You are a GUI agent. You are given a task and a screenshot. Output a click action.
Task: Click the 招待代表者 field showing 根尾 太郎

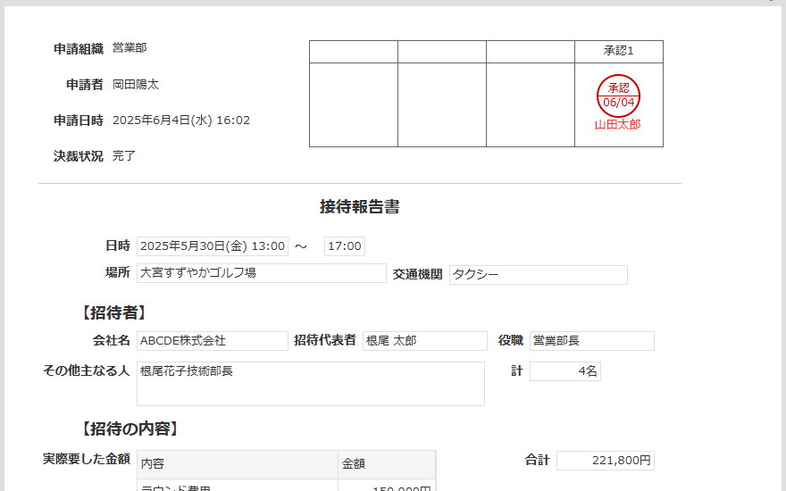(x=424, y=341)
